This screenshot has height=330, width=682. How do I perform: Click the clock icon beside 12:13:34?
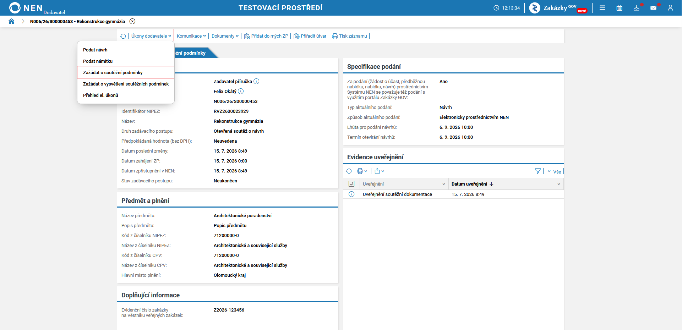[x=496, y=8]
